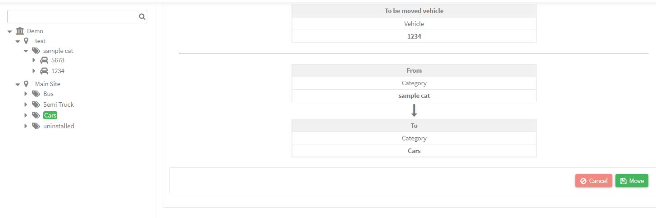The image size is (656, 218).
Task: Expand the Cars category arrow
Action: 26,115
